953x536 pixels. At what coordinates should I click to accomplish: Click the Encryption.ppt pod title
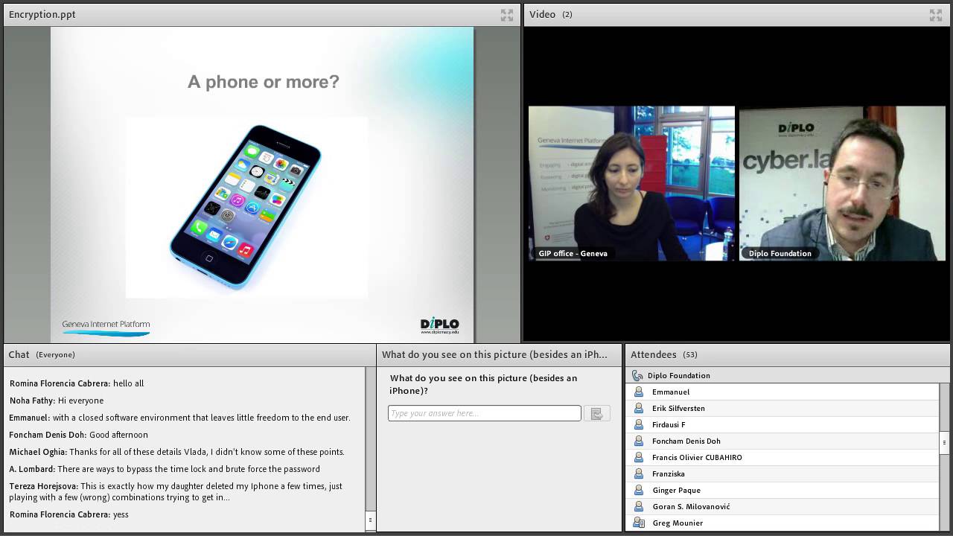42,14
